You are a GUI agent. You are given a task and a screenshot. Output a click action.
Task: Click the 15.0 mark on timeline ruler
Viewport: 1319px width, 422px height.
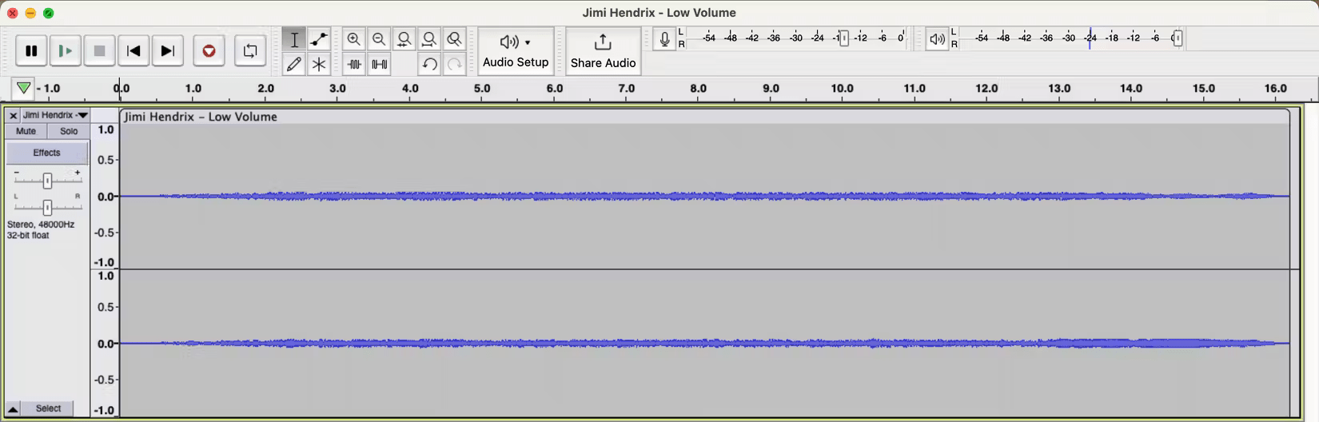[1204, 89]
